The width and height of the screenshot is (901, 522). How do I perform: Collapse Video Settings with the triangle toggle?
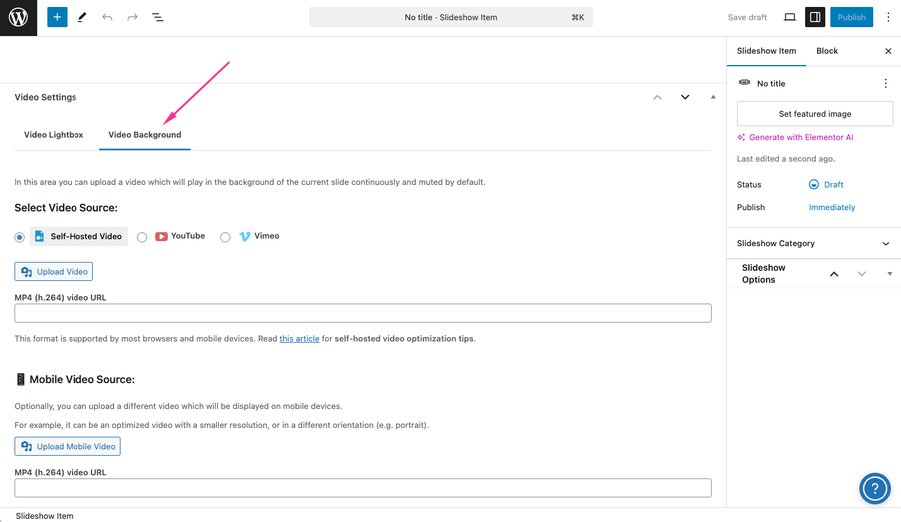click(x=713, y=97)
